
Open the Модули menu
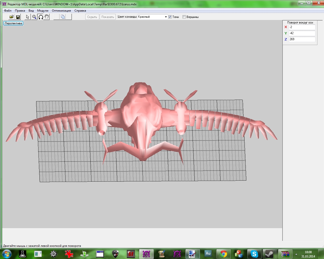click(43, 11)
